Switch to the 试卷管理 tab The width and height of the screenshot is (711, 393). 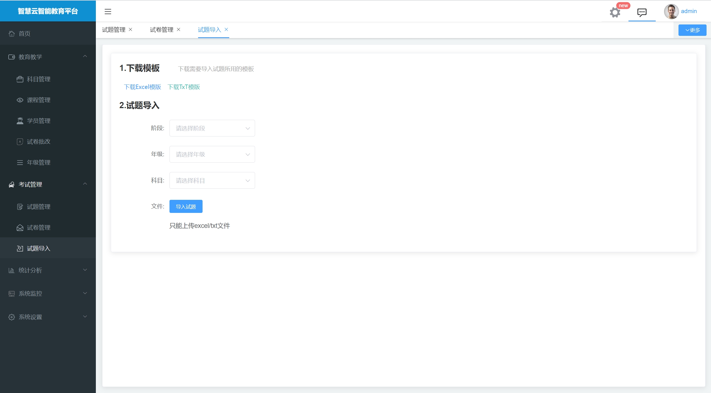pyautogui.click(x=161, y=30)
